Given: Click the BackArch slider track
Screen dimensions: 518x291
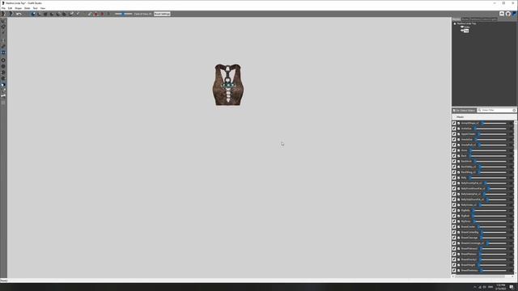Looking at the screenshot, I should pyautogui.click(x=491, y=162).
